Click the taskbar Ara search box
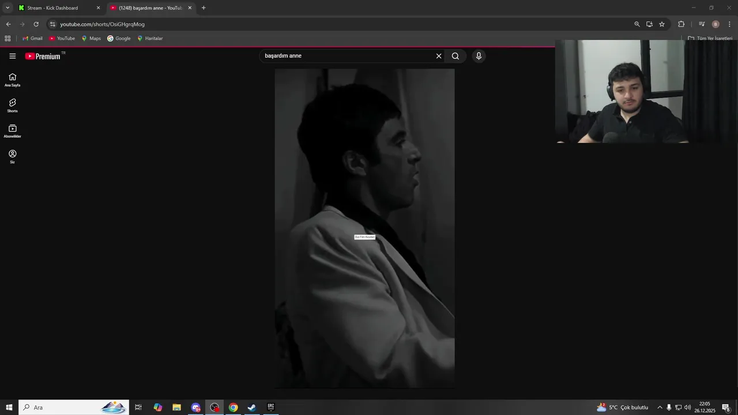This screenshot has width=738, height=415. click(74, 408)
